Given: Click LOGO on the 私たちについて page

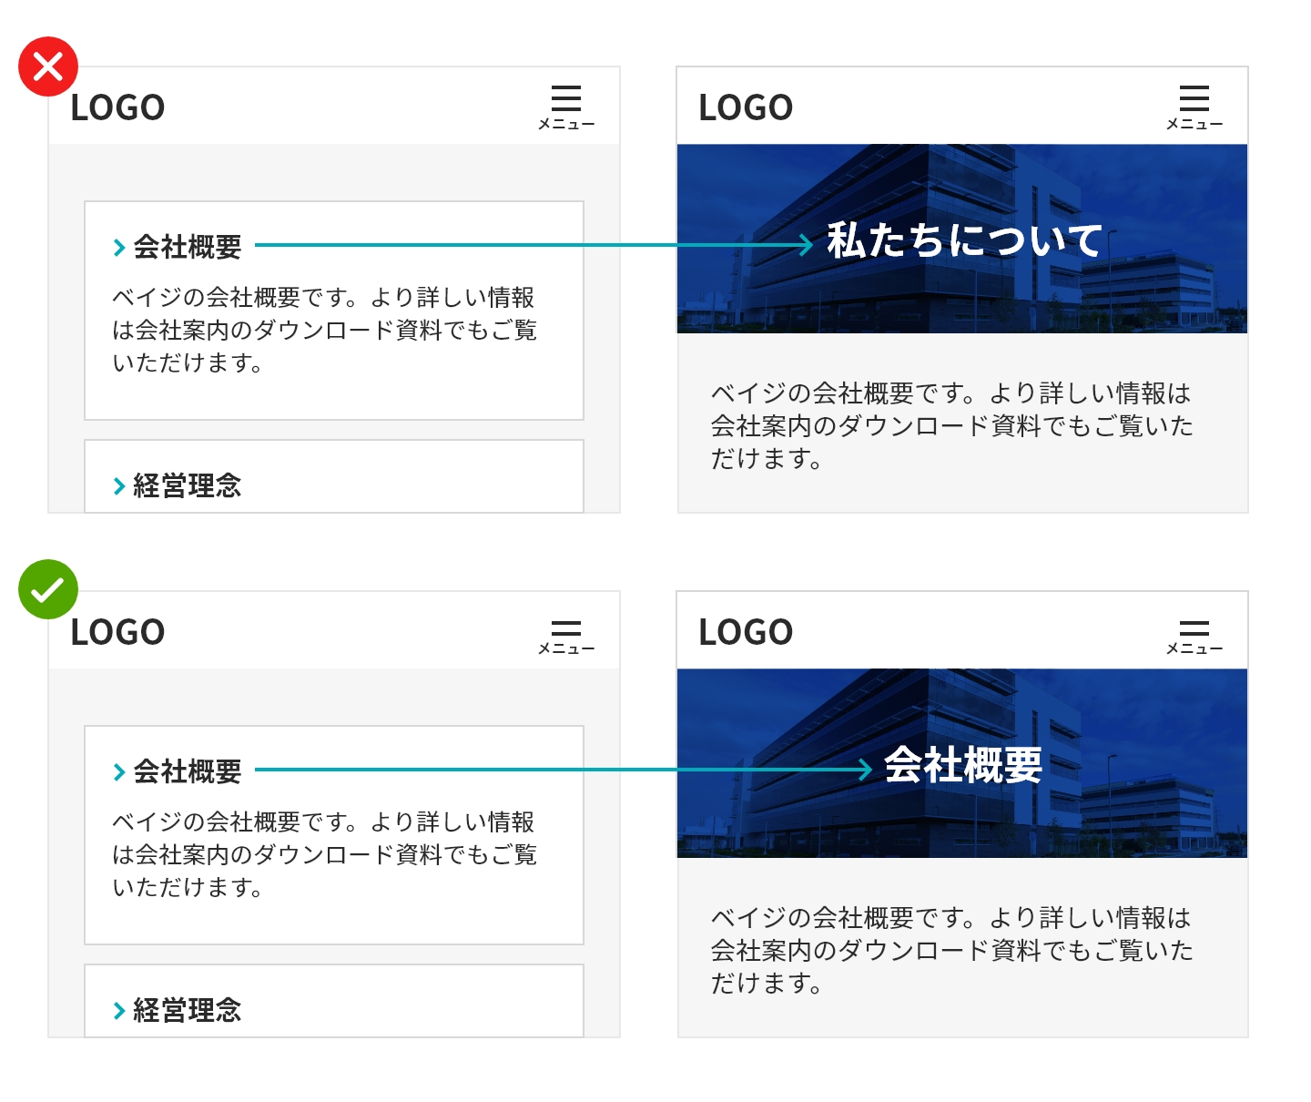Looking at the screenshot, I should pyautogui.click(x=746, y=107).
